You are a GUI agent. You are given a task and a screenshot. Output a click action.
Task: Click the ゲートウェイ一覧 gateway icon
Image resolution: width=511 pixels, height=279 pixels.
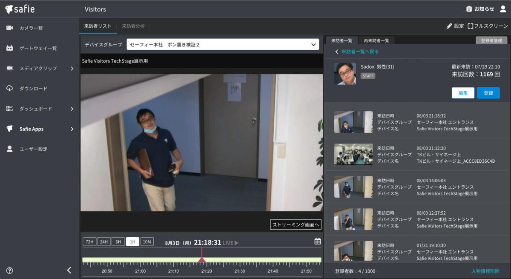click(9, 48)
